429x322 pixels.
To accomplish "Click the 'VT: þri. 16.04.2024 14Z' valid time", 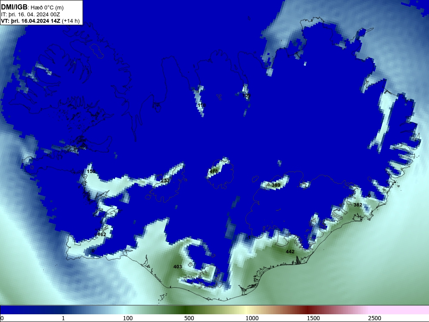I will coord(30,21).
